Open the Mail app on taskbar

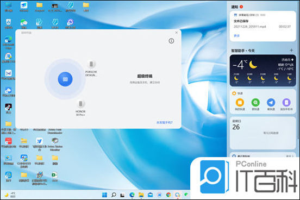pyautogui.click(x=151, y=195)
